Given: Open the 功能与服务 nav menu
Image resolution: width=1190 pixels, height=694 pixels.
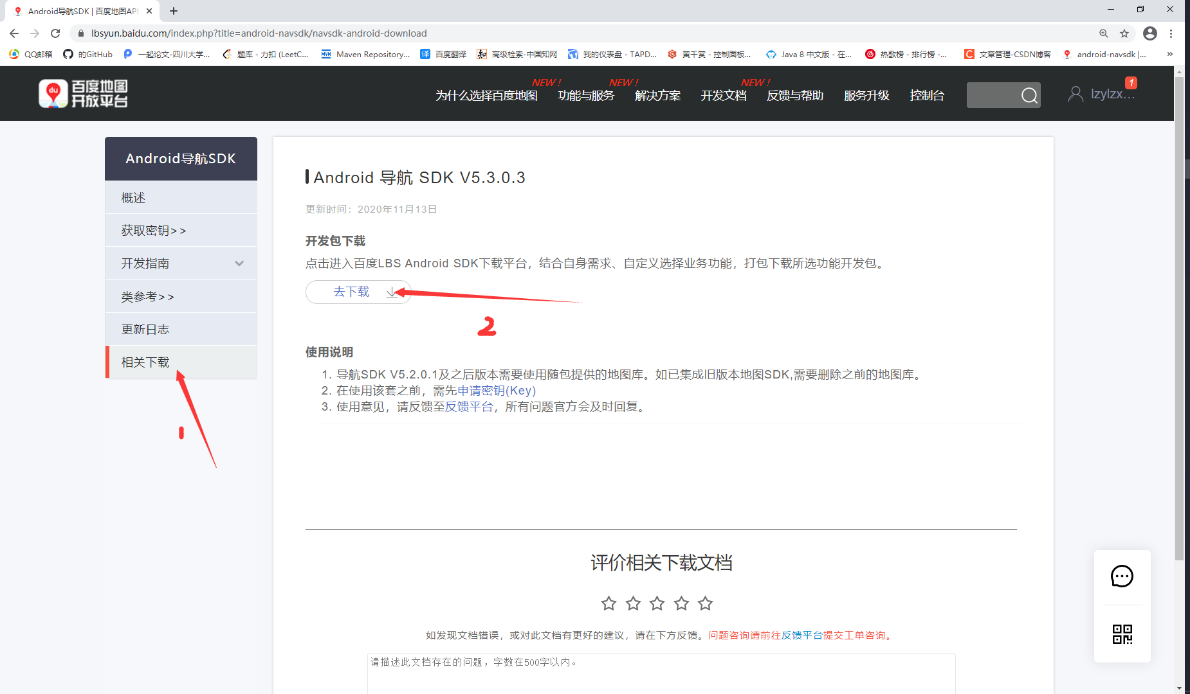Looking at the screenshot, I should pos(586,96).
